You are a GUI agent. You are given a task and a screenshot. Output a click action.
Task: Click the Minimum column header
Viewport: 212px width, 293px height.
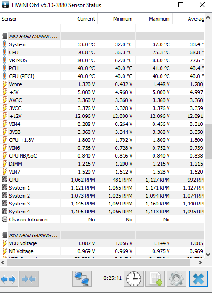point(117,19)
